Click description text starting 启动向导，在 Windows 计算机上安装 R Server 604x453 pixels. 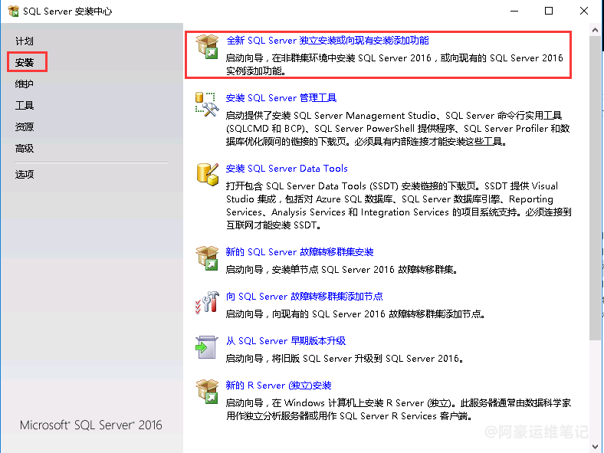point(399,409)
